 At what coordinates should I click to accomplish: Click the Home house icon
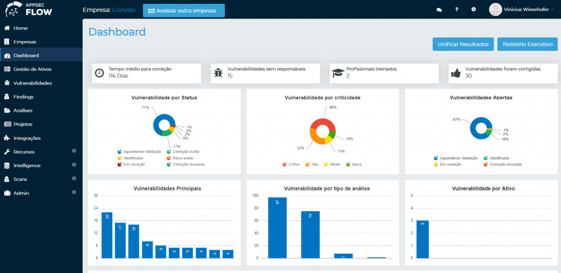(x=7, y=28)
